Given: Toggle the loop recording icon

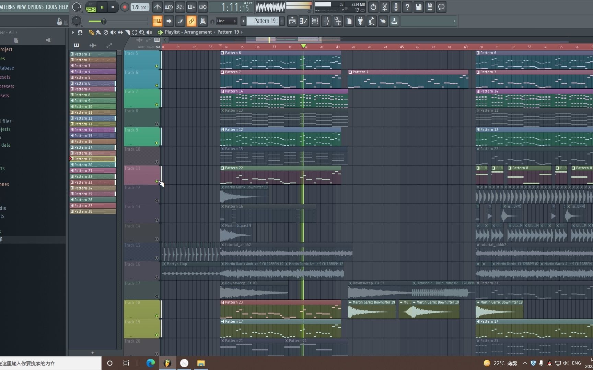Looking at the screenshot, I should pyautogui.click(x=203, y=7).
